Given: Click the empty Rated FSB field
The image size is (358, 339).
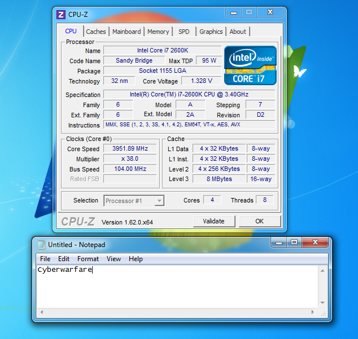Looking at the screenshot, I should click(130, 179).
